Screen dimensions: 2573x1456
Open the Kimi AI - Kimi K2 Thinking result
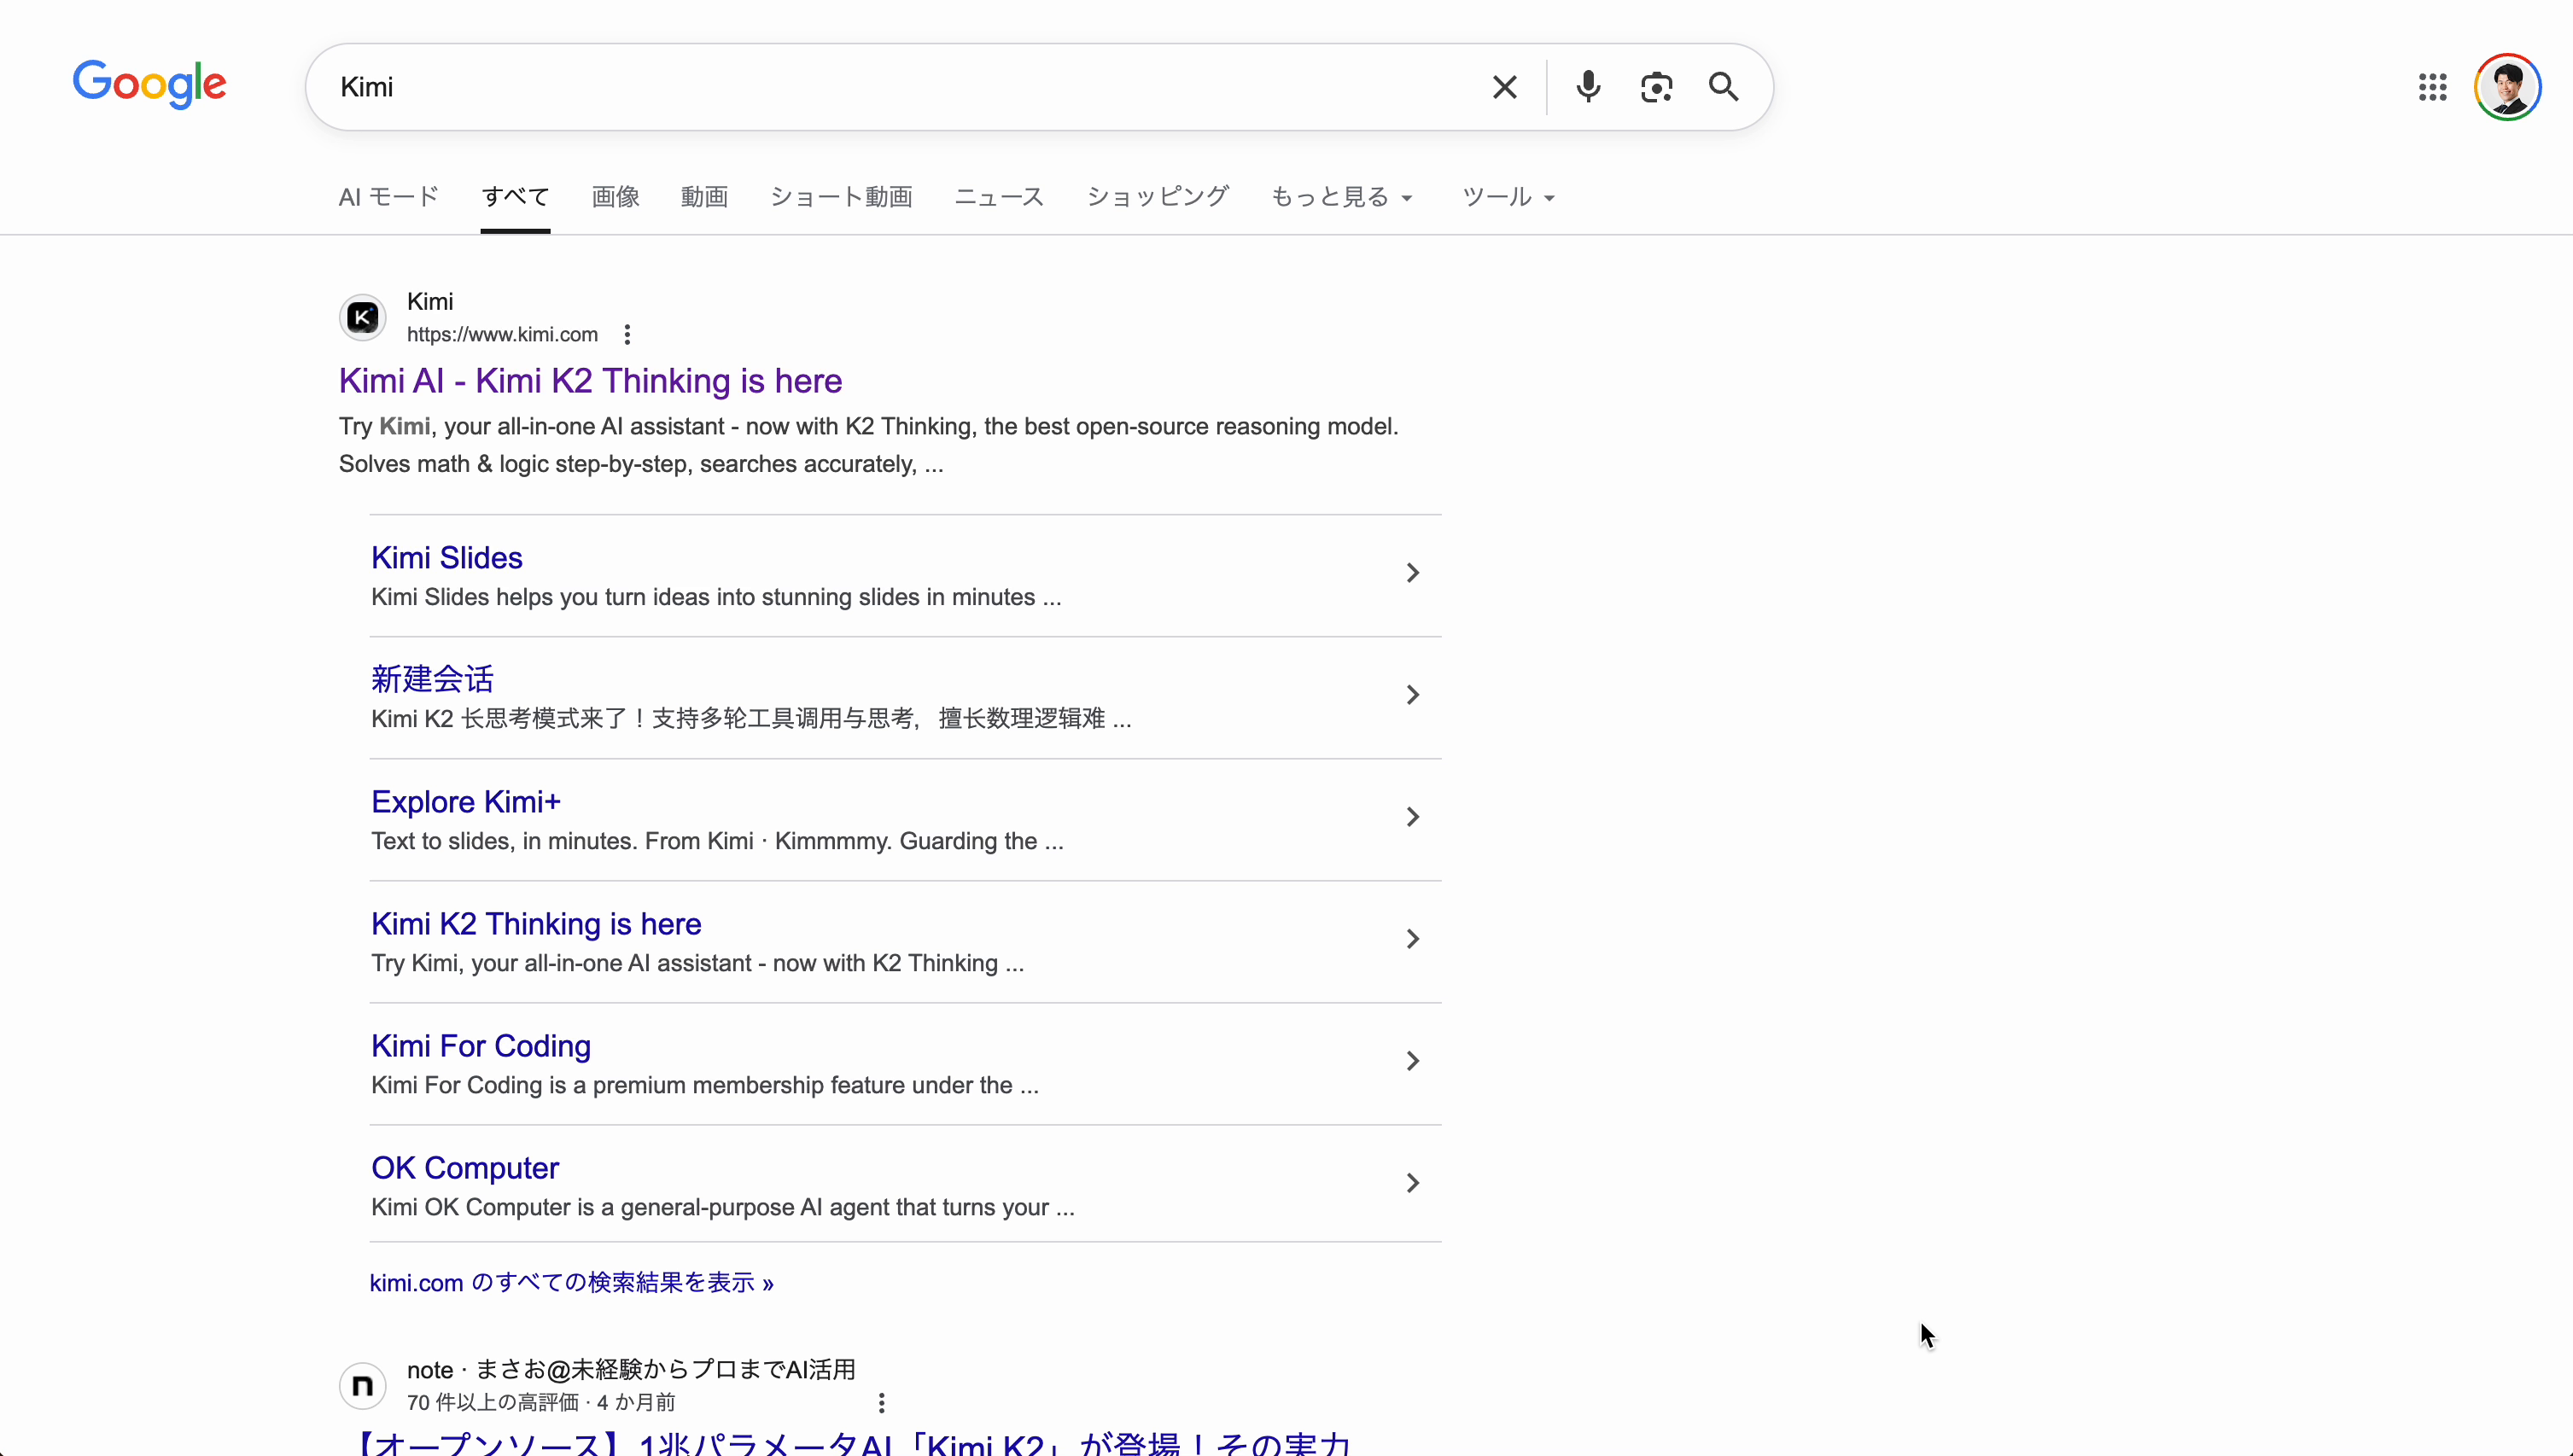(x=590, y=381)
